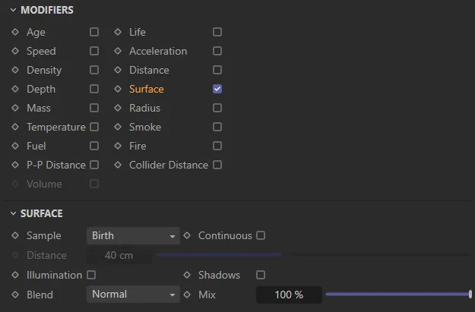Click the Surface modifier label
The width and height of the screenshot is (475, 312).
(x=146, y=89)
